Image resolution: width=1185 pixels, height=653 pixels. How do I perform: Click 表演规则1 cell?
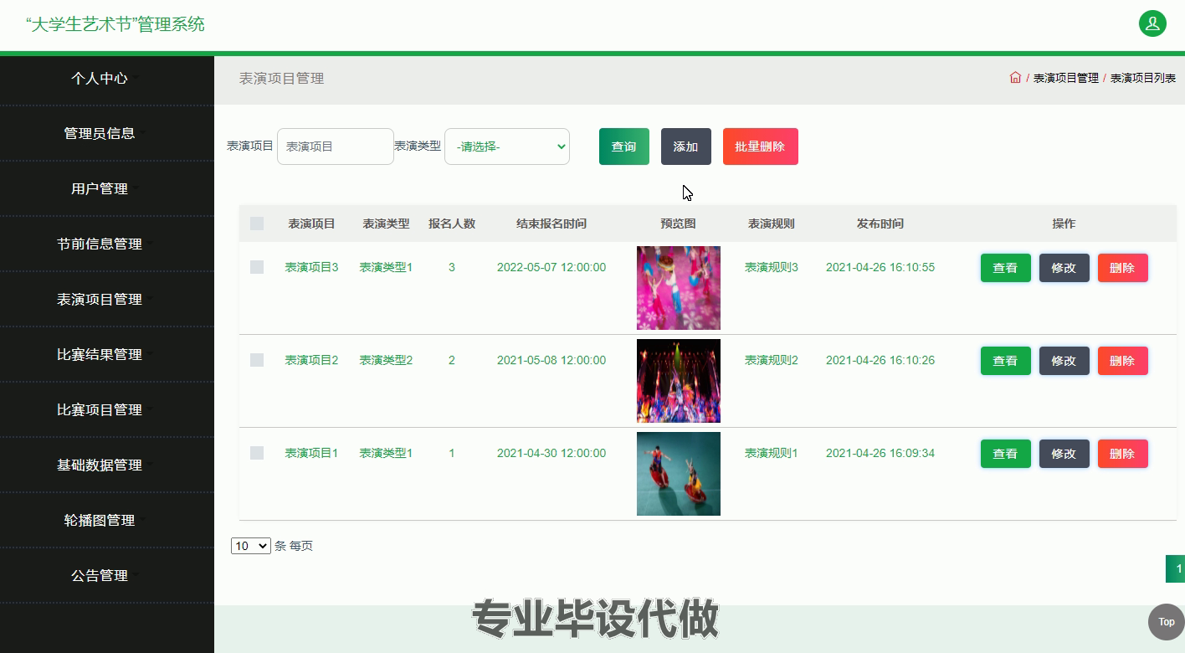(772, 453)
